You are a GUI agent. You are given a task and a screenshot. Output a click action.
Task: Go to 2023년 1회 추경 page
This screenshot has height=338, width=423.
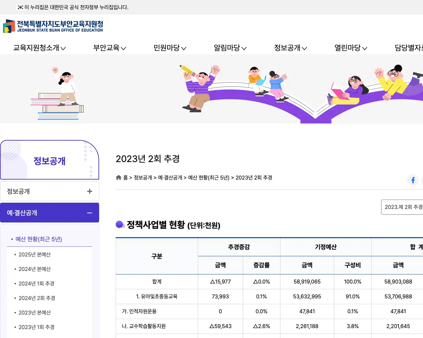coord(36,327)
